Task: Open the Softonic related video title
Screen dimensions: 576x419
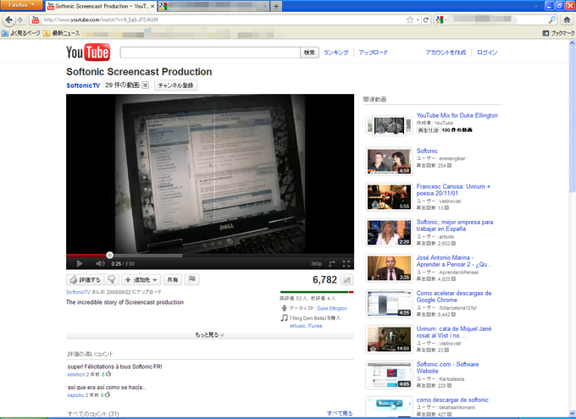Action: click(427, 151)
